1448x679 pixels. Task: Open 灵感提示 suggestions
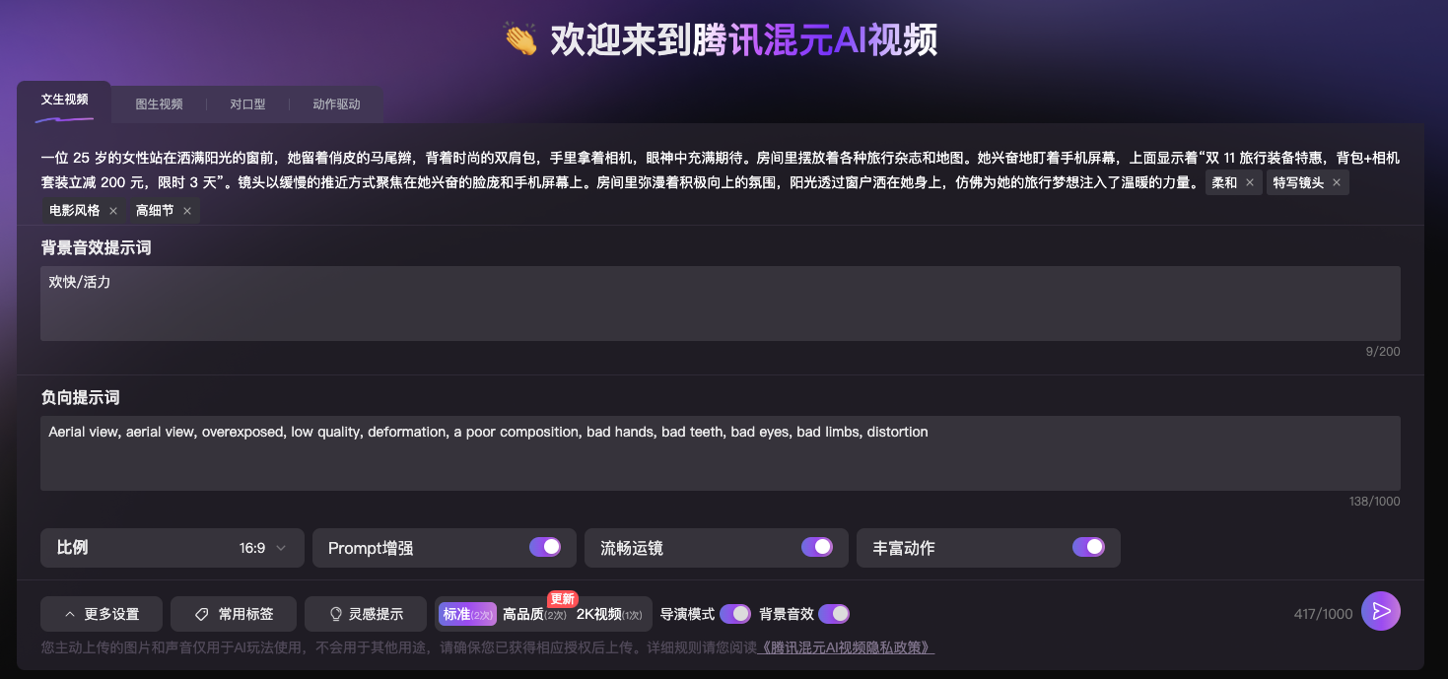(366, 614)
